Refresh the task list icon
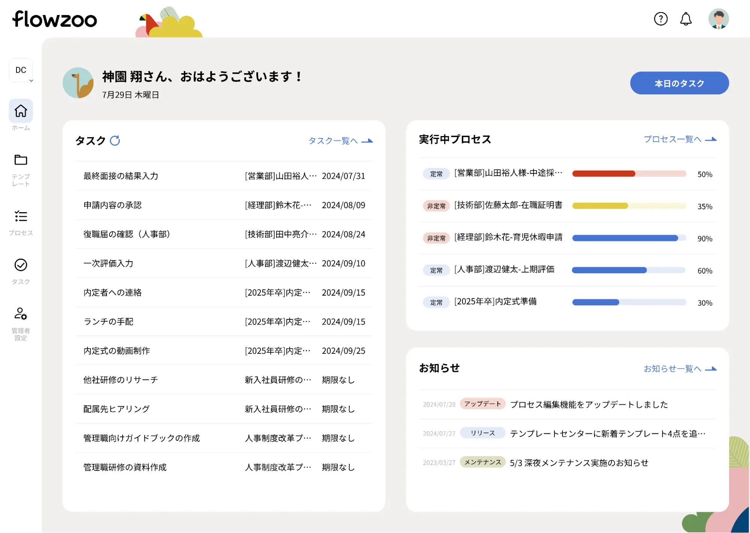This screenshot has width=750, height=533. (115, 141)
